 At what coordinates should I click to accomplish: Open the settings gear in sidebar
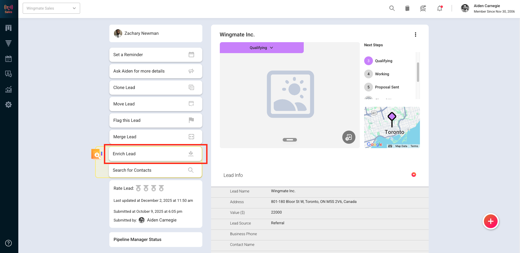tap(8, 105)
